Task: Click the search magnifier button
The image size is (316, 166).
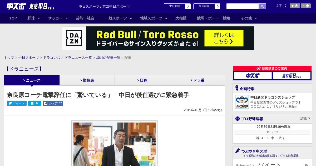Action: [262, 6]
